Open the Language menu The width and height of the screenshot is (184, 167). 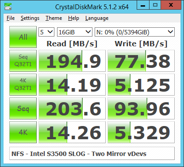pos(97,18)
